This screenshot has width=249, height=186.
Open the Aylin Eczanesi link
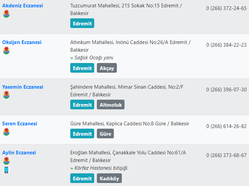point(19,153)
